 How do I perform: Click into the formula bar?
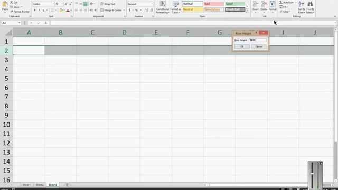(192, 23)
